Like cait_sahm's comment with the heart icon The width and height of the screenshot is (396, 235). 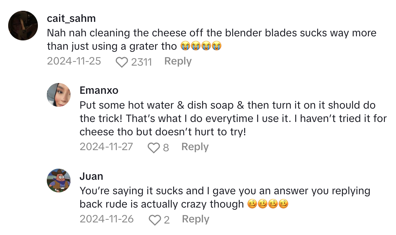[121, 62]
